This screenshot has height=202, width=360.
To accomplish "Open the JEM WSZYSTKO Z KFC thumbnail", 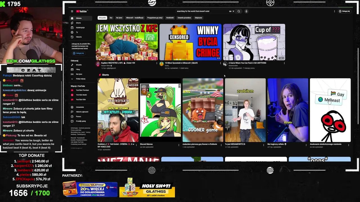I will coord(127,42).
